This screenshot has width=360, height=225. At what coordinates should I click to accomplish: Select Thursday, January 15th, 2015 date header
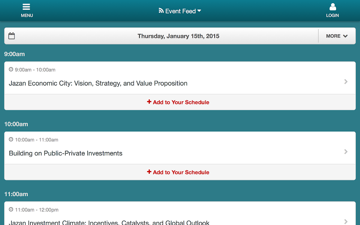tap(178, 36)
